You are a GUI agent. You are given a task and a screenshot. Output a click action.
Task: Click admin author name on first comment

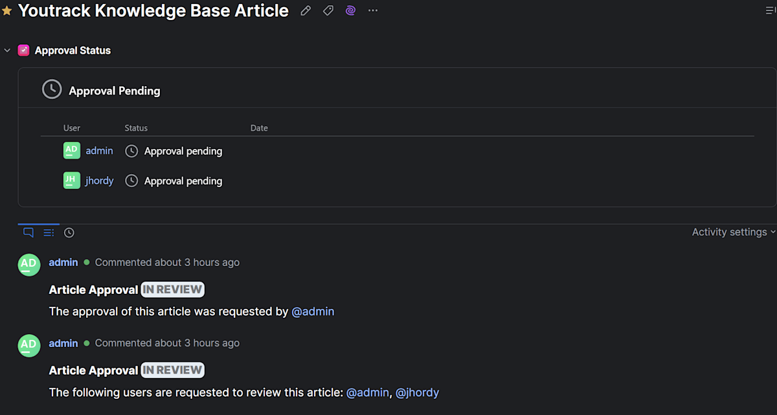[x=63, y=262]
